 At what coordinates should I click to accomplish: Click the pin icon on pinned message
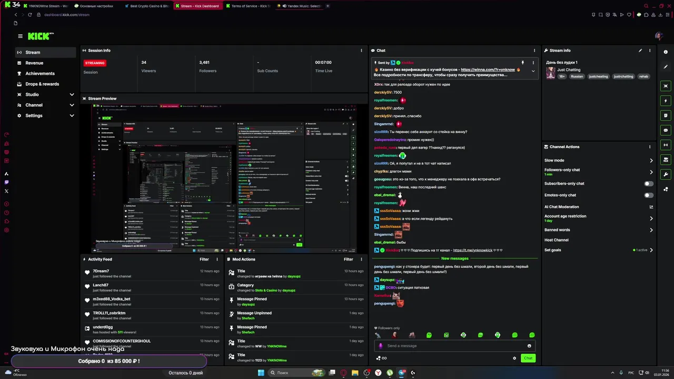pyautogui.click(x=523, y=63)
